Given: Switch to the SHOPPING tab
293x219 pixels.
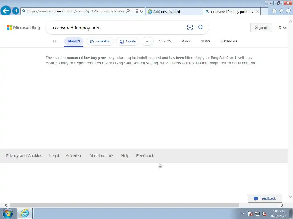Looking at the screenshot, I should (x=229, y=41).
